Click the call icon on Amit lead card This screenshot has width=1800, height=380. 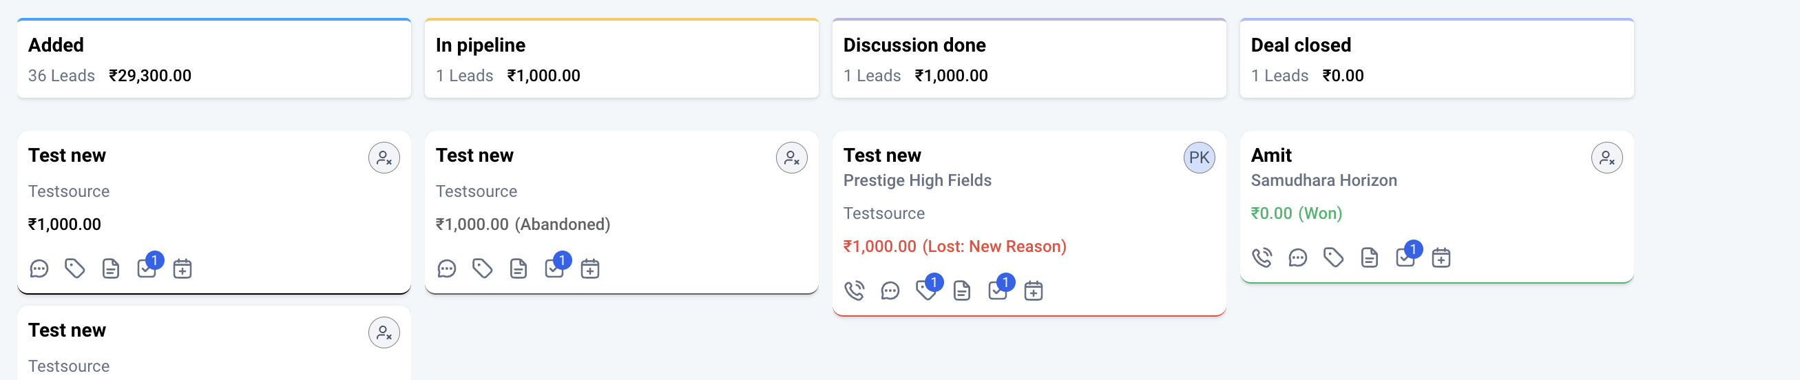[1262, 257]
